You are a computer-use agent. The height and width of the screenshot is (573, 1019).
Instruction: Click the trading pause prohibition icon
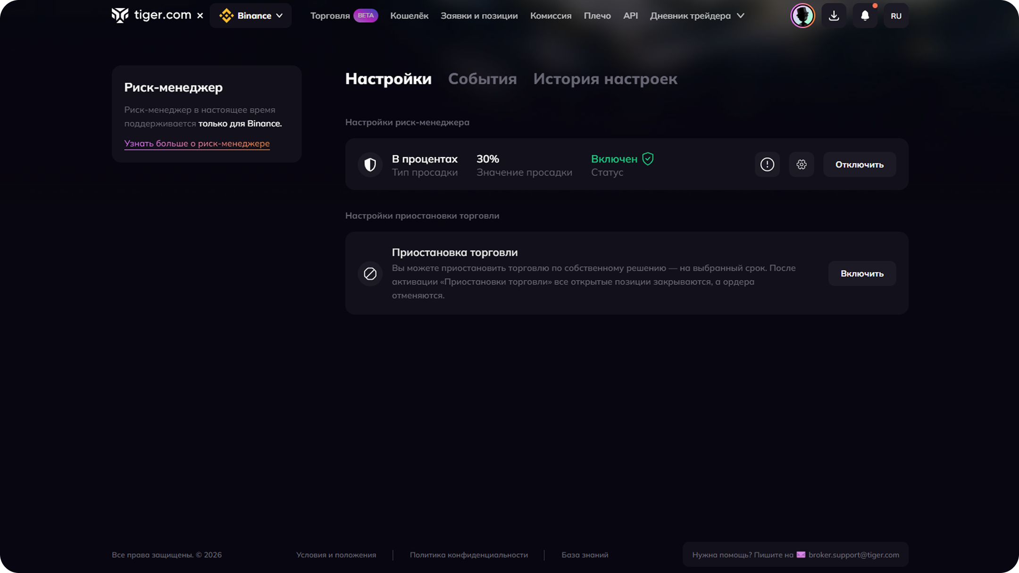click(370, 273)
